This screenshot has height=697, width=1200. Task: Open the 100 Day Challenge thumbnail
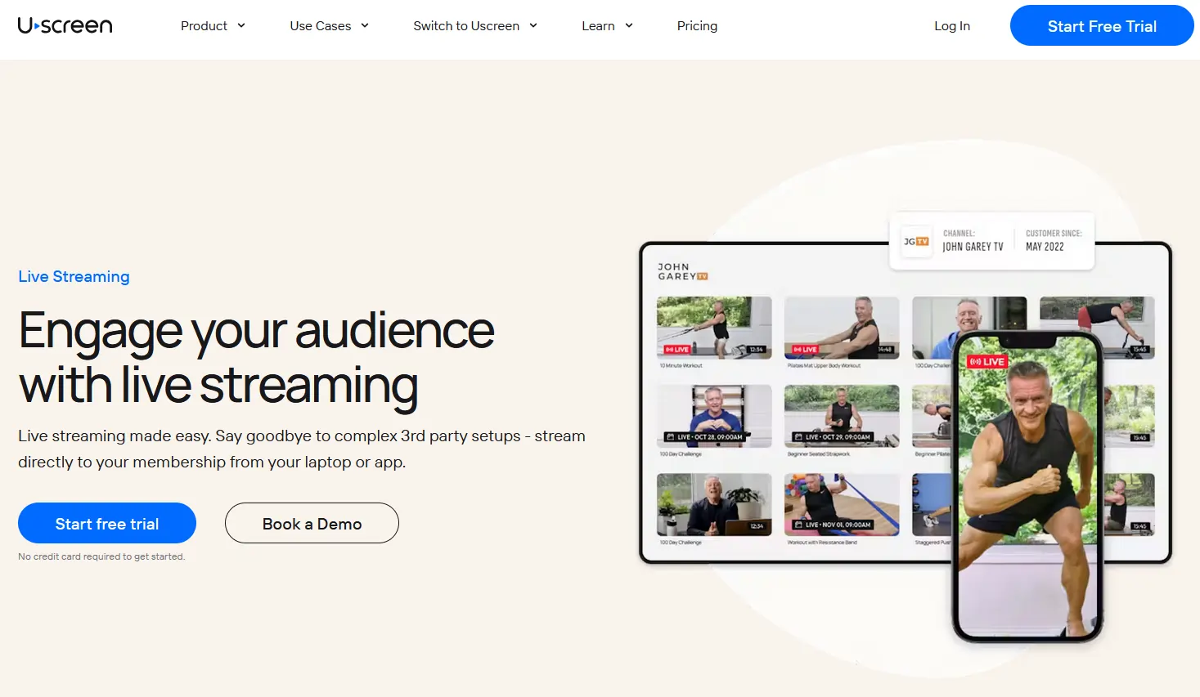click(x=713, y=417)
